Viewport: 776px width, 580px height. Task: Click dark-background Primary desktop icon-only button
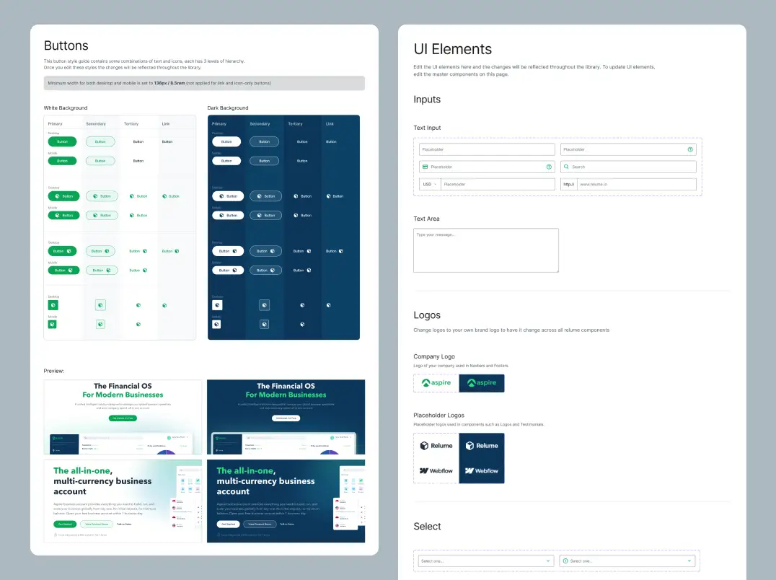pyautogui.click(x=217, y=305)
